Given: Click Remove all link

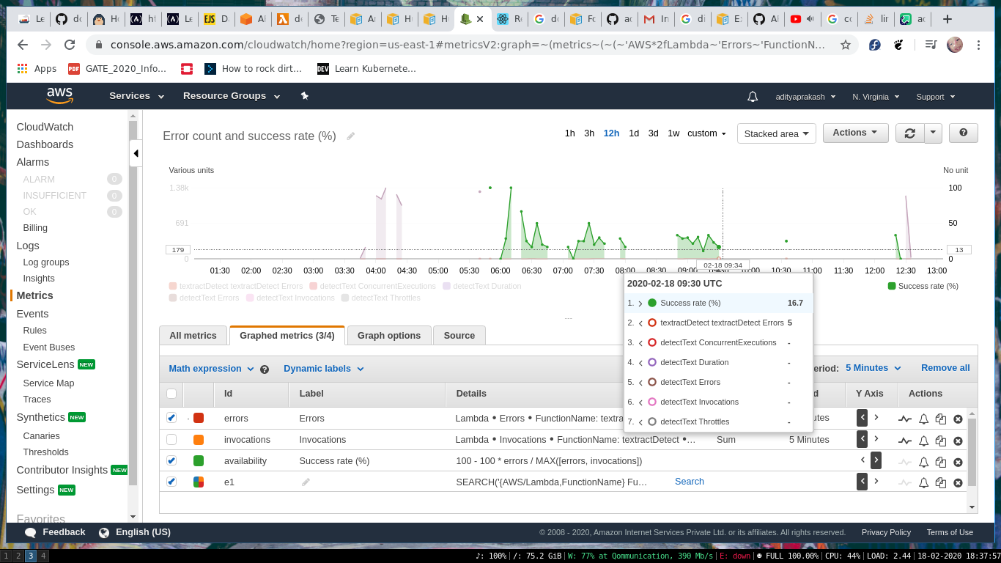Looking at the screenshot, I should pos(945,368).
